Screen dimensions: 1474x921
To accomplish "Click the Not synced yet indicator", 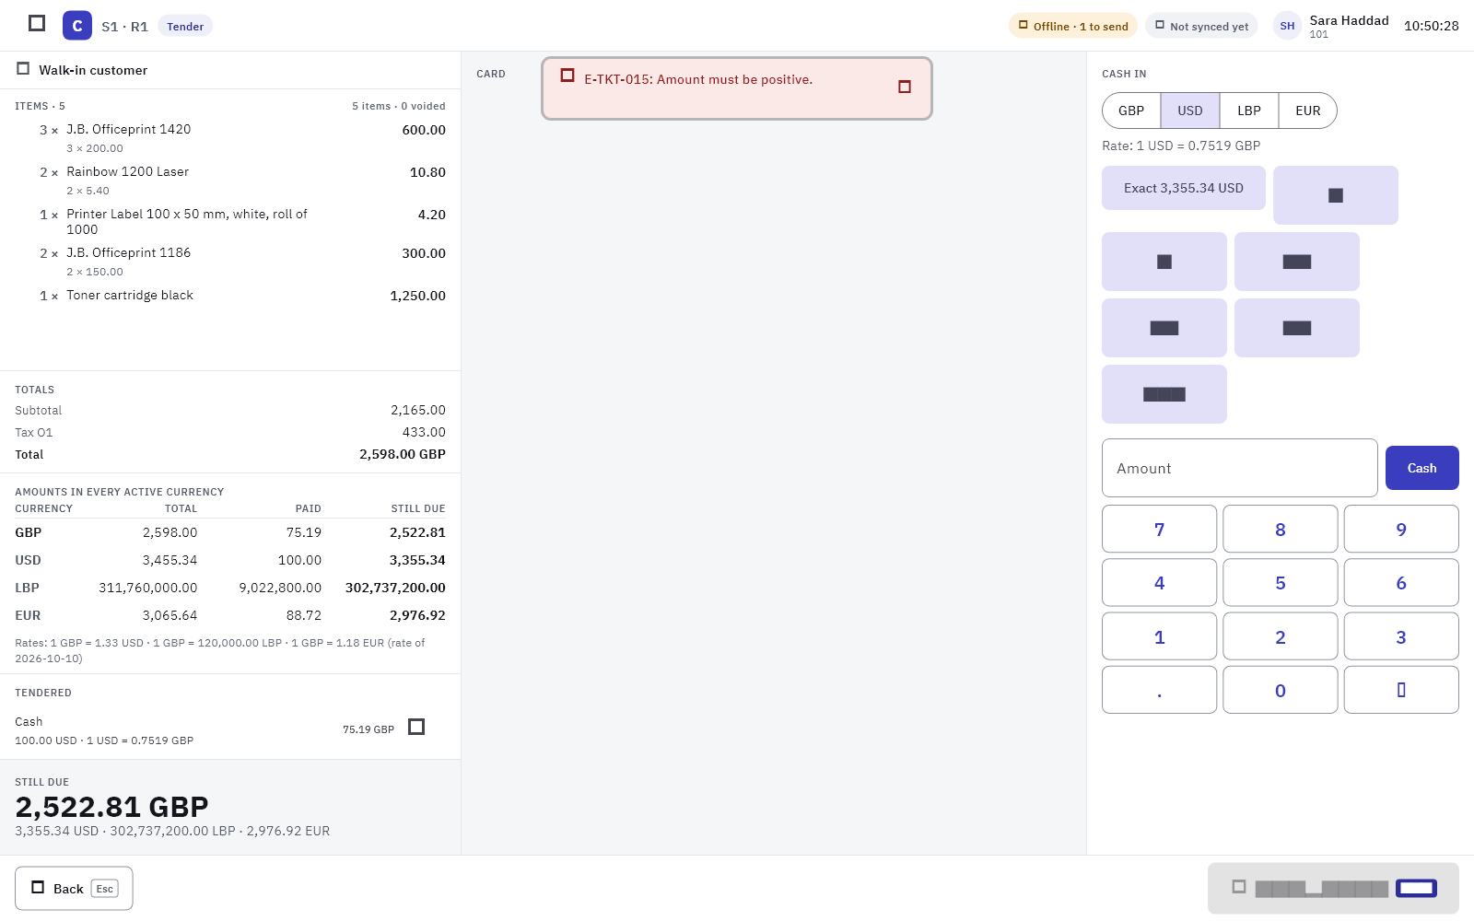I will click(1201, 26).
